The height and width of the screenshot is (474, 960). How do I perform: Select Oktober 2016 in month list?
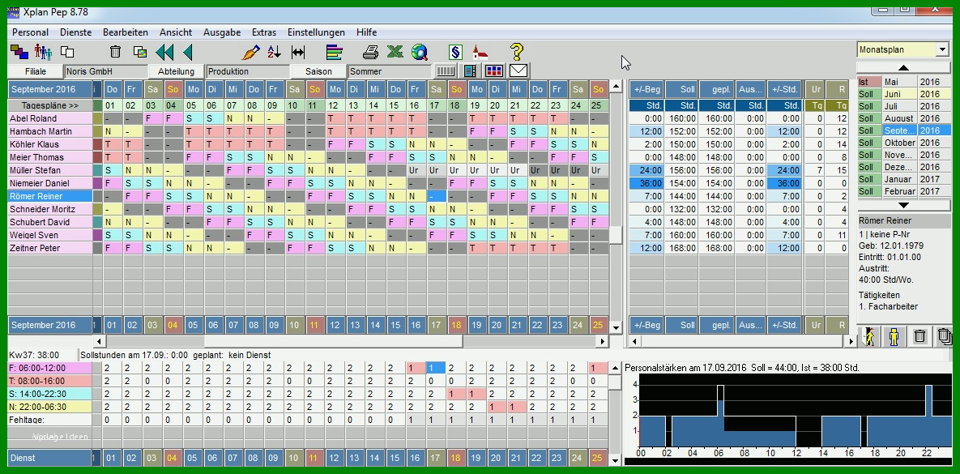click(x=903, y=143)
